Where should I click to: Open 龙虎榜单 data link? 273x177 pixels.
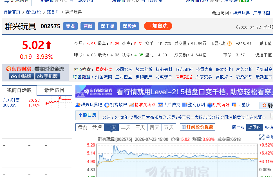point(164,77)
